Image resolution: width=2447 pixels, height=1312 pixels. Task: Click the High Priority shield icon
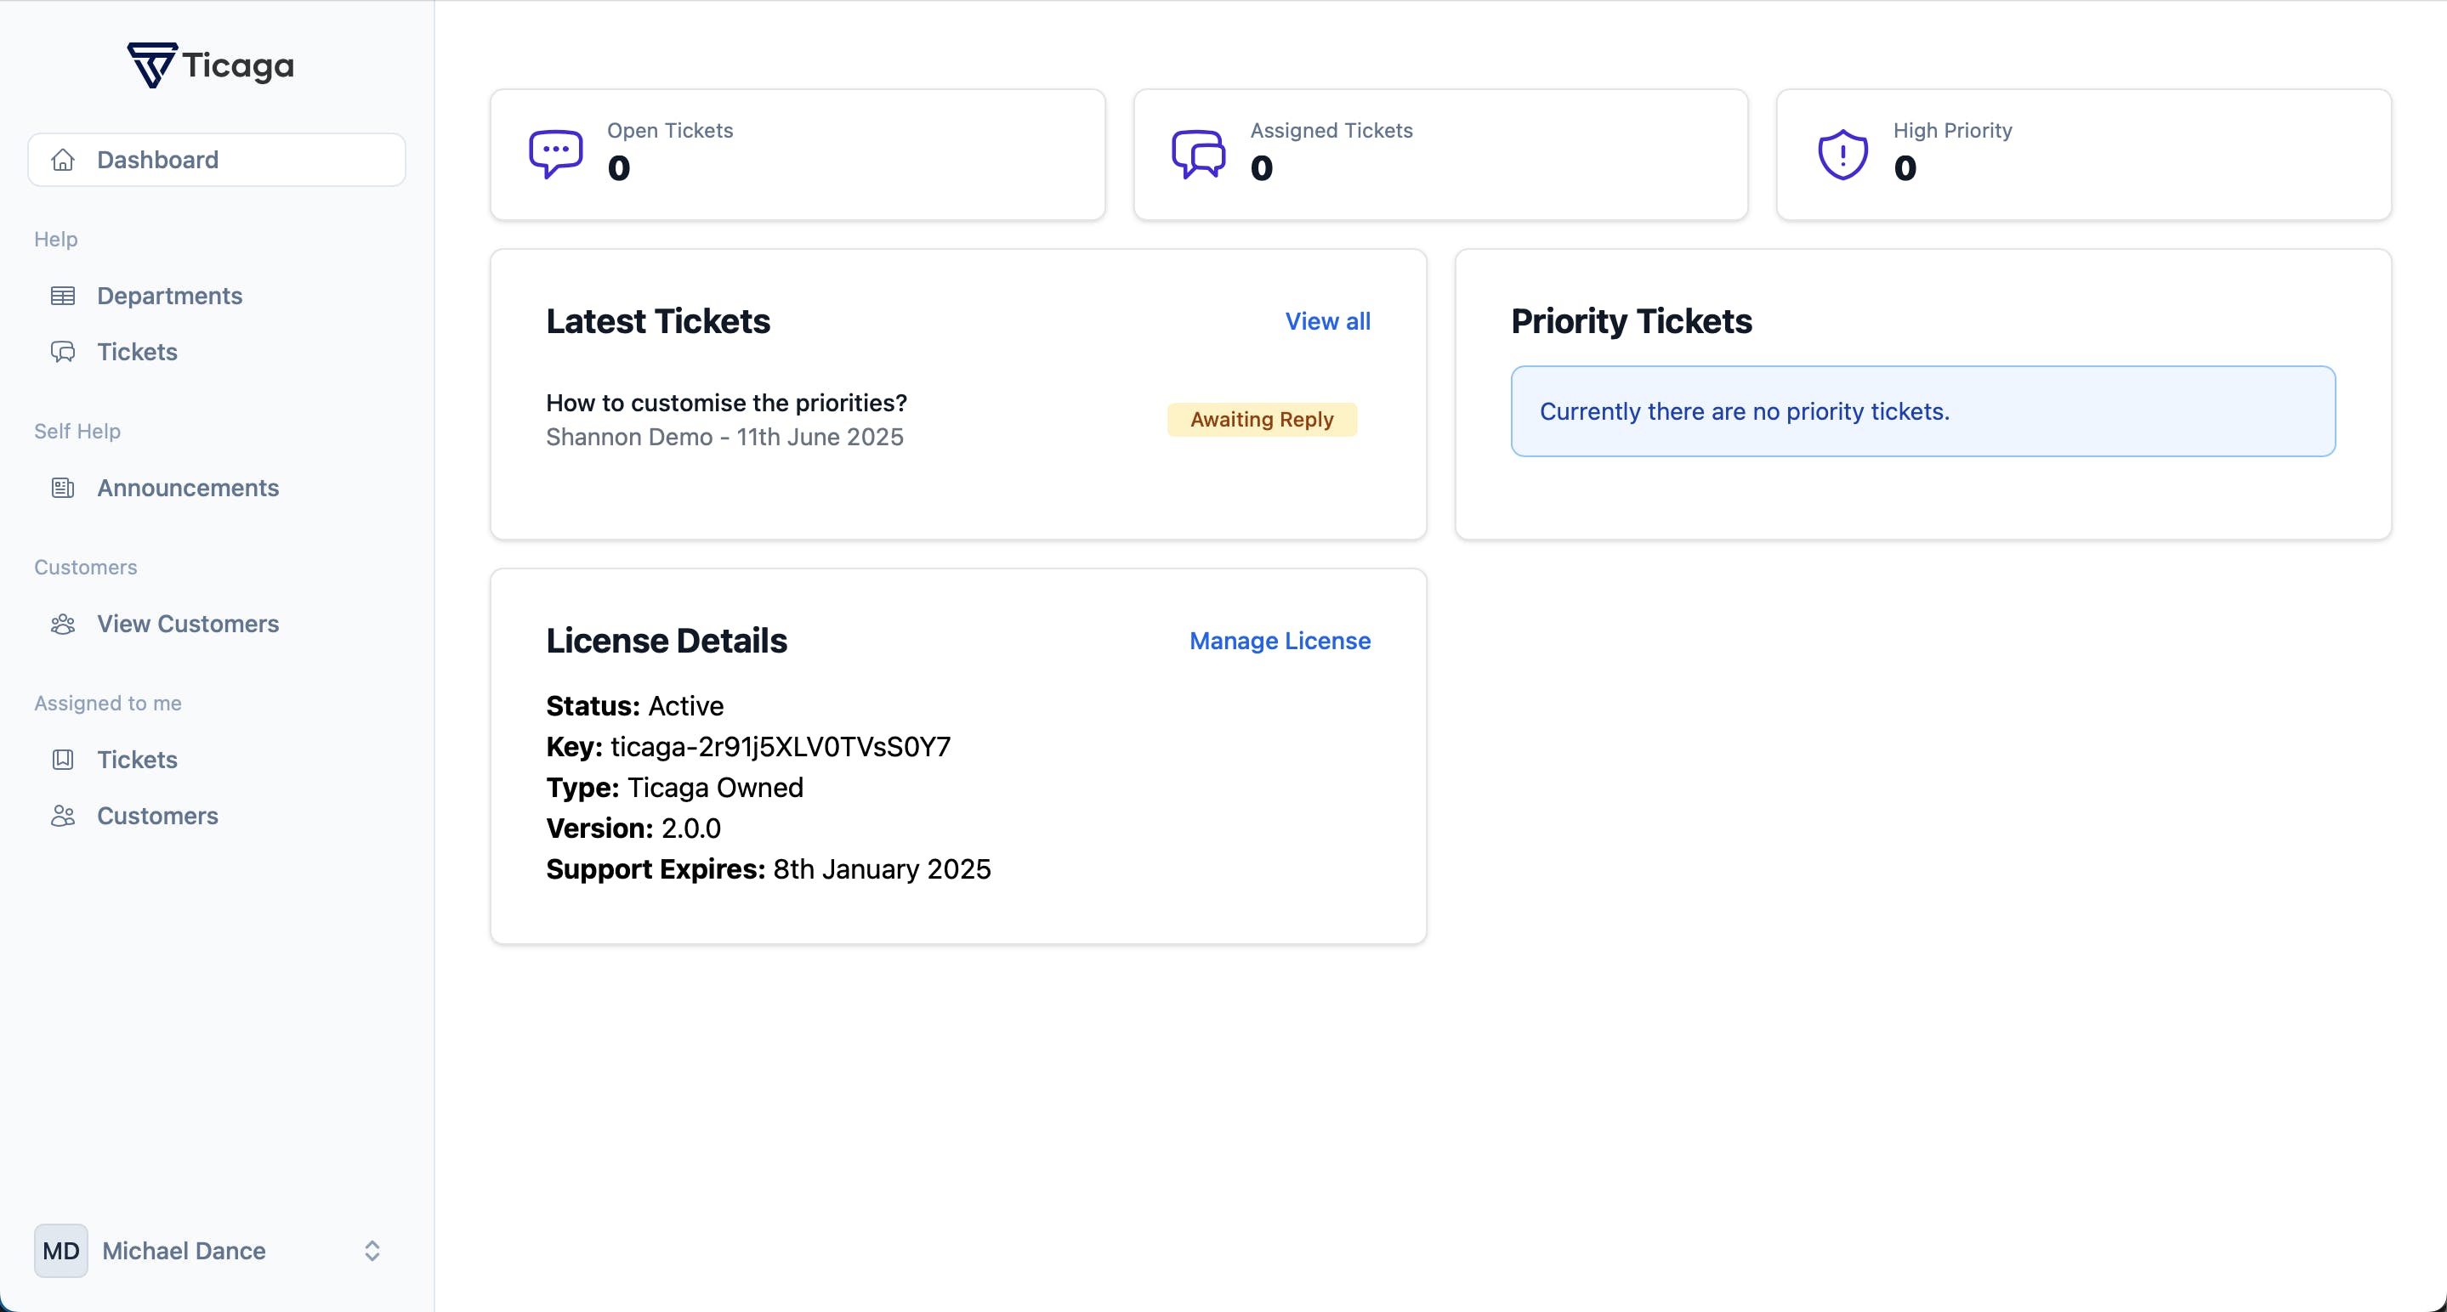pyautogui.click(x=1842, y=154)
